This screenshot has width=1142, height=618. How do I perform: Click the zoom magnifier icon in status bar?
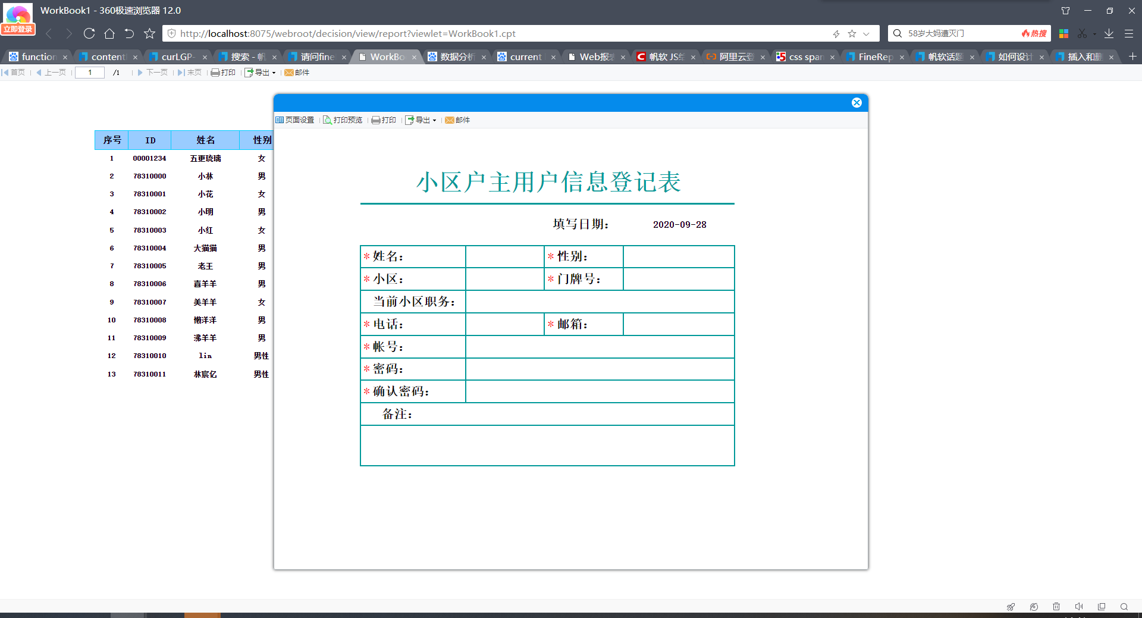coord(1124,607)
